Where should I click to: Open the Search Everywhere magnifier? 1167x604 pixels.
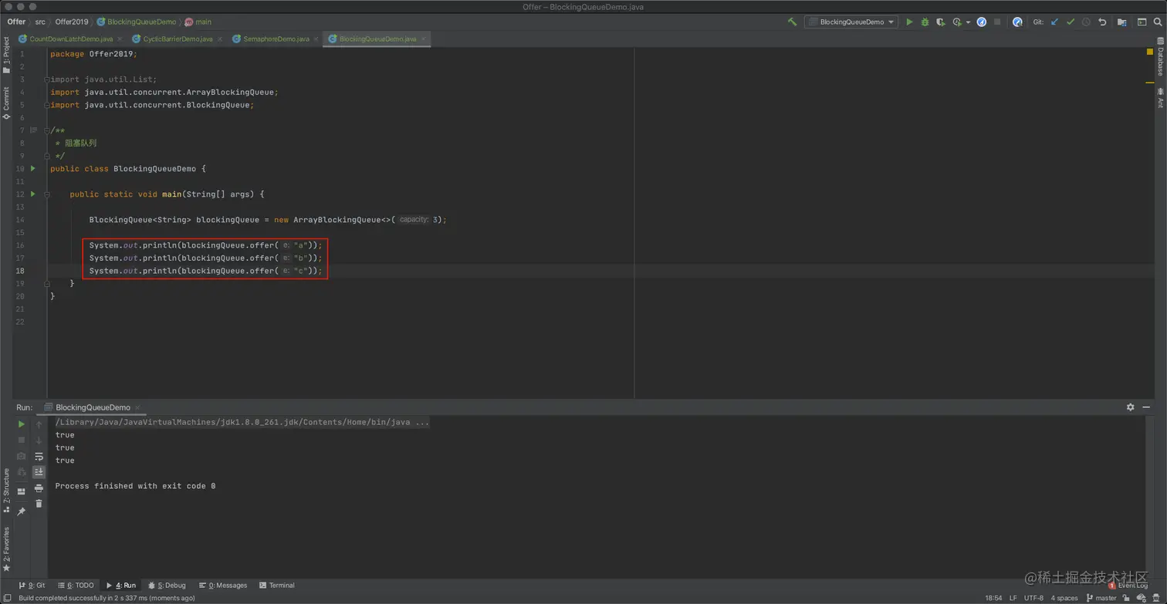[1157, 22]
